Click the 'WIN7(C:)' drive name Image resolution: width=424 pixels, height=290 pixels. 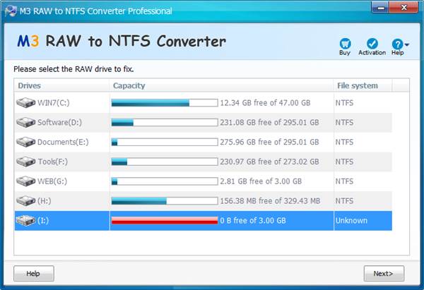tap(53, 102)
